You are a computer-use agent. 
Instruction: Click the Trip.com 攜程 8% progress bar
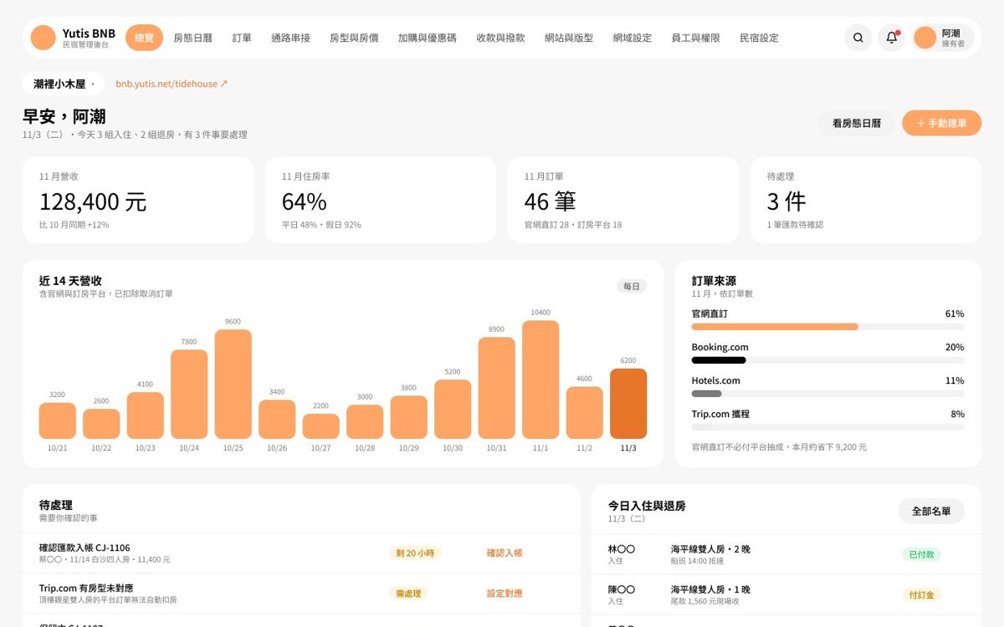pyautogui.click(x=827, y=427)
